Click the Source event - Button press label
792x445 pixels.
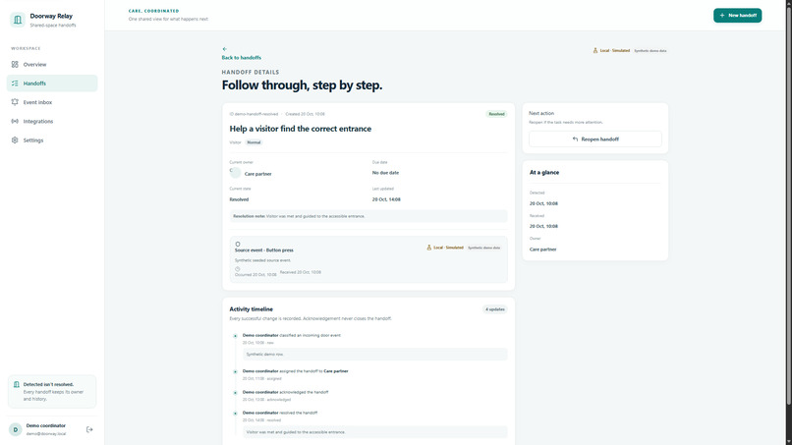coord(263,250)
